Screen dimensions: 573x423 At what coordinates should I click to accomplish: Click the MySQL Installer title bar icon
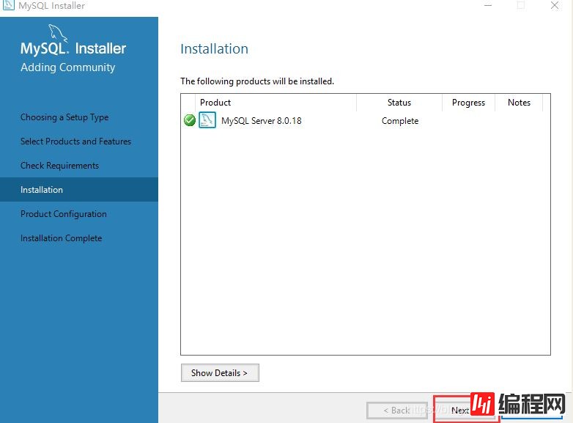tap(8, 4)
